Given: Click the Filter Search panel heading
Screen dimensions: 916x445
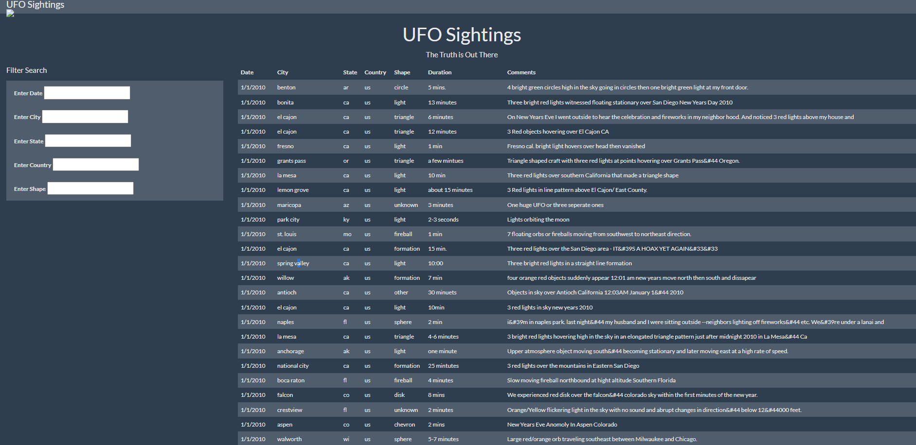Looking at the screenshot, I should (x=27, y=70).
